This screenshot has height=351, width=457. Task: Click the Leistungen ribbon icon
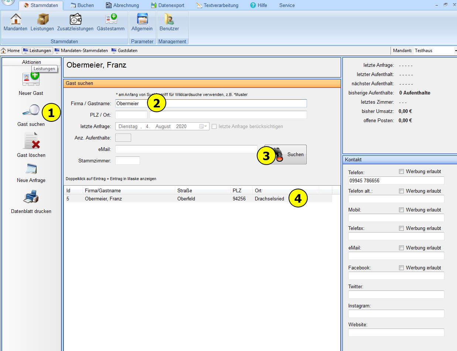(x=42, y=22)
